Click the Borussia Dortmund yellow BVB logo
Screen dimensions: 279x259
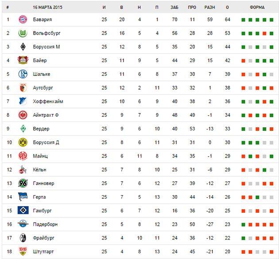[23, 142]
